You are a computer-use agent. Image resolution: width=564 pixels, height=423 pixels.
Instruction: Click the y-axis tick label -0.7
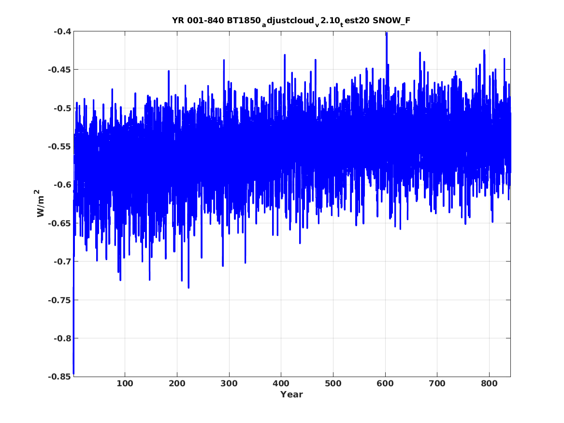coord(62,262)
